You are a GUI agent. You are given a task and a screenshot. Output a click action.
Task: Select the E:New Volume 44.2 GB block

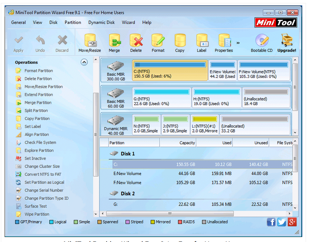click(x=222, y=70)
